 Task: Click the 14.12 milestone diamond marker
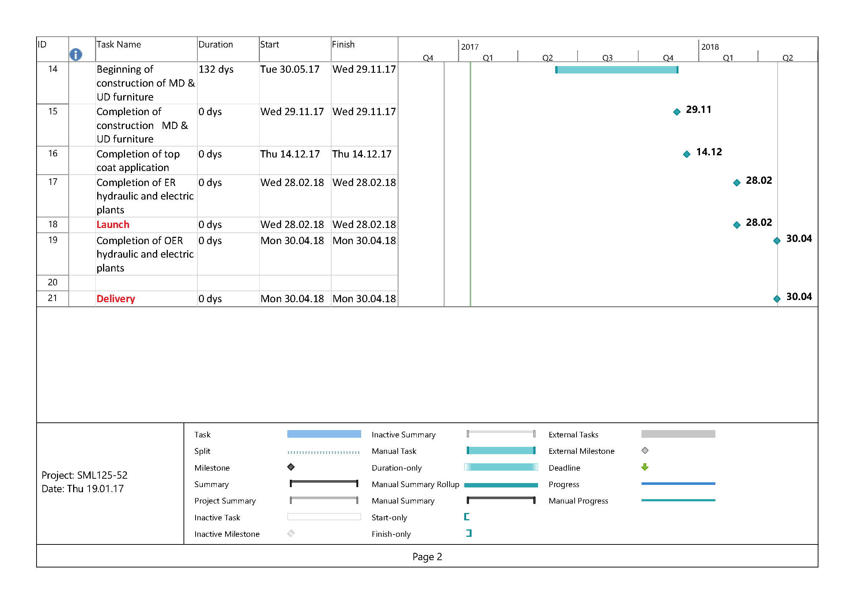pyautogui.click(x=687, y=155)
